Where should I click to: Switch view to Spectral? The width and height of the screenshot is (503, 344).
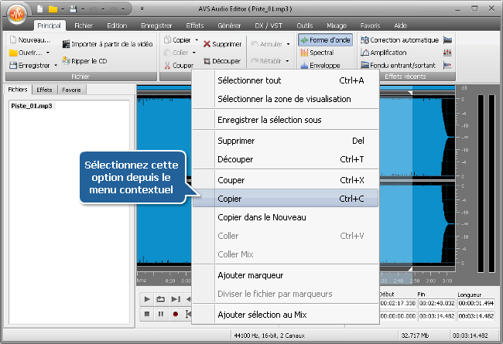[317, 53]
